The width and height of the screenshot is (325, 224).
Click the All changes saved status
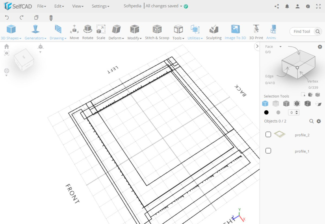pos(162,6)
